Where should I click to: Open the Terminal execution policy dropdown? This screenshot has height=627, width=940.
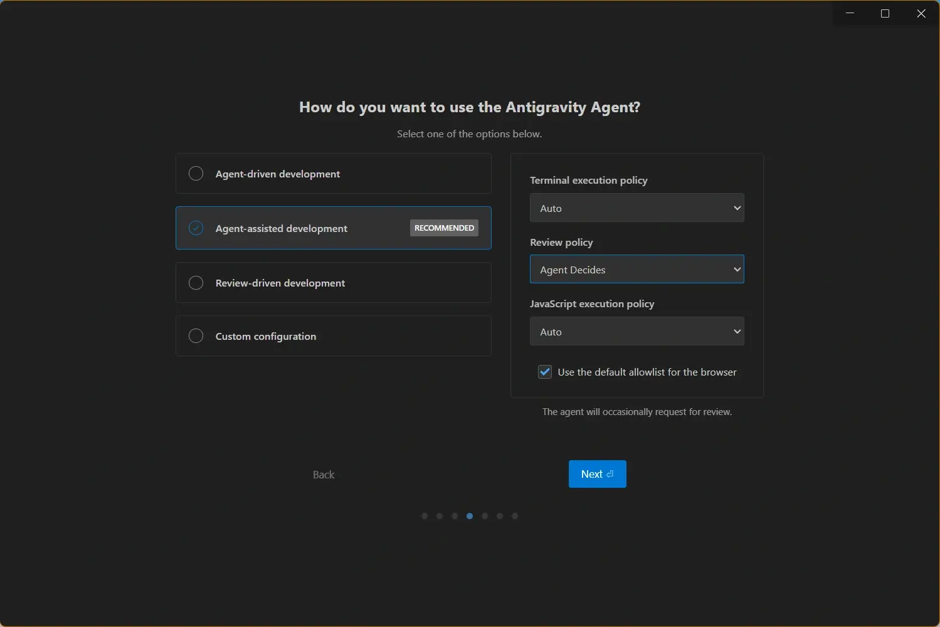[636, 208]
